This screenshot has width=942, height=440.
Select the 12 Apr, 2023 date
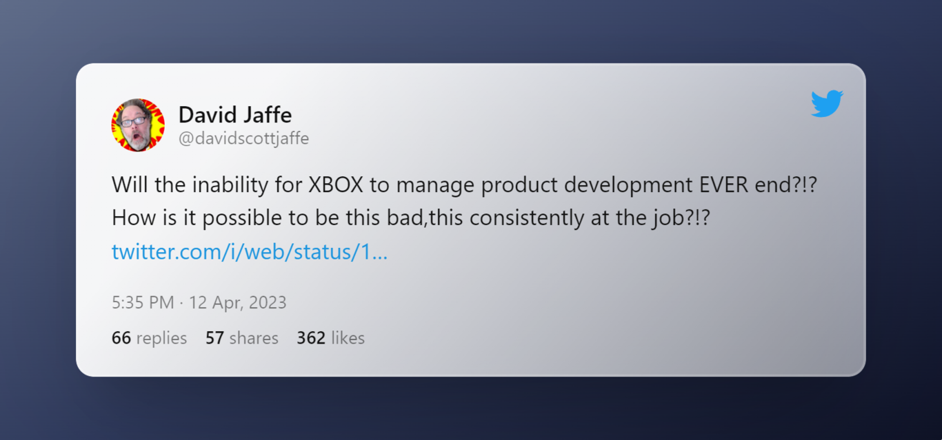(x=237, y=303)
